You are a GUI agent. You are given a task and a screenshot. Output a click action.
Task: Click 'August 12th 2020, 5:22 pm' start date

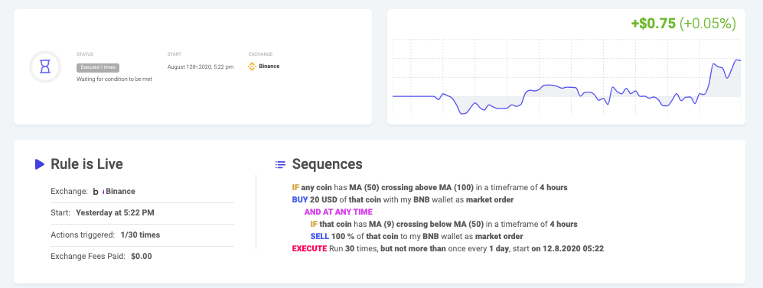click(x=200, y=66)
